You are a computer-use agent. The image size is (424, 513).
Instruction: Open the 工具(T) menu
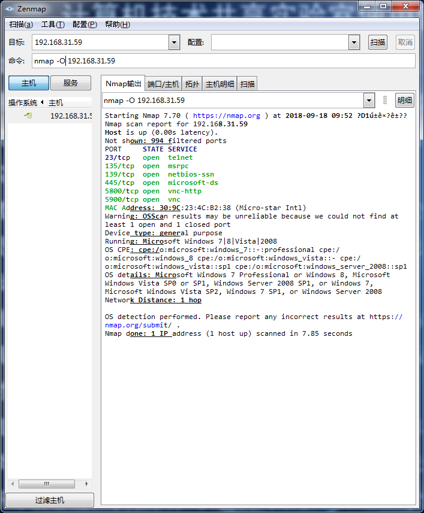coord(53,25)
